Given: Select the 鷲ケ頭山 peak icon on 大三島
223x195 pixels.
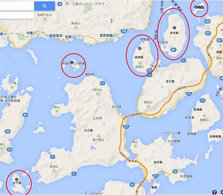Looking at the screenshot, I should pos(98,135).
